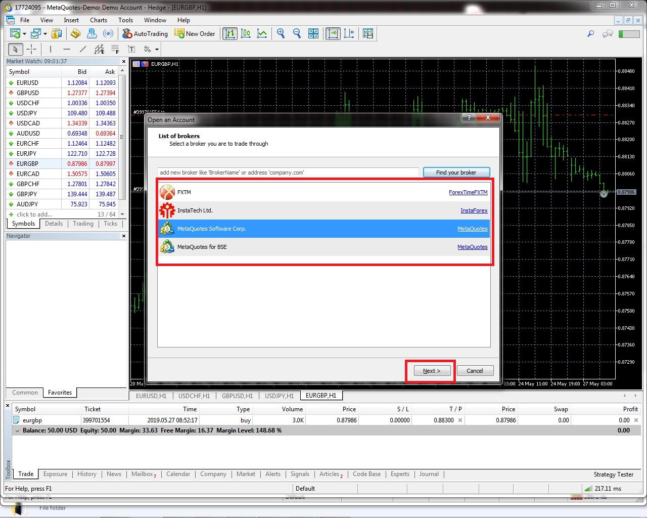Switch chart to Candlesticks mode
This screenshot has height=518, width=647.
(246, 34)
